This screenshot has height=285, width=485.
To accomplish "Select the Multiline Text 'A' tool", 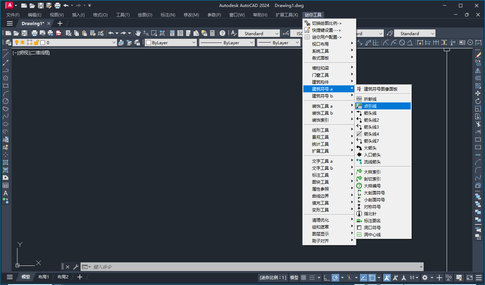I will 6,193.
